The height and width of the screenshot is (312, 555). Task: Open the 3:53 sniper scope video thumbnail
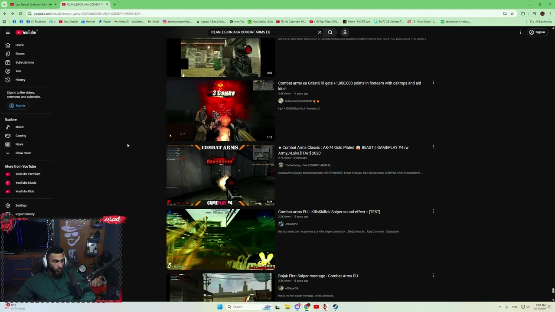[x=220, y=58]
